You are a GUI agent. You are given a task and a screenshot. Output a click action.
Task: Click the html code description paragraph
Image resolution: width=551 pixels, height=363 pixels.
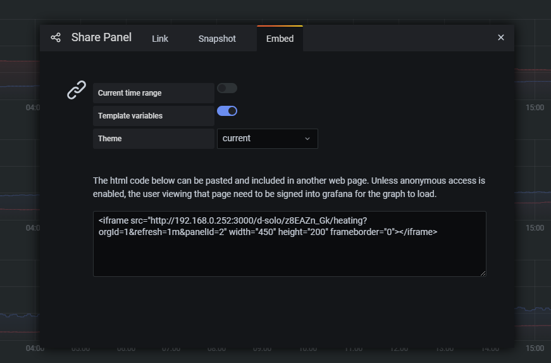289,188
